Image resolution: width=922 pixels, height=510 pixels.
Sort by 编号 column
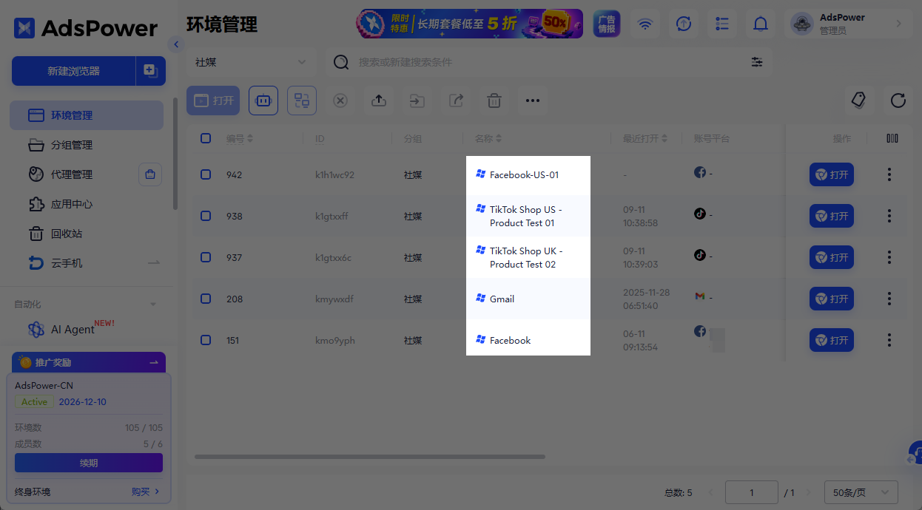pos(250,138)
